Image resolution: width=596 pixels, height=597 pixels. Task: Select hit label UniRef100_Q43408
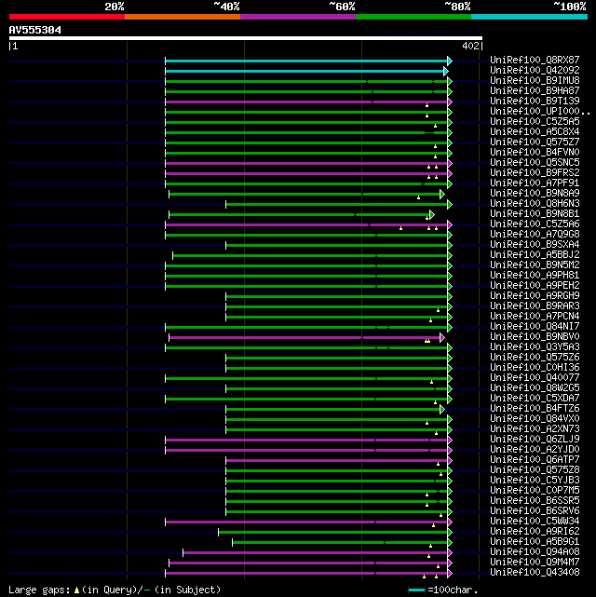pyautogui.click(x=535, y=572)
